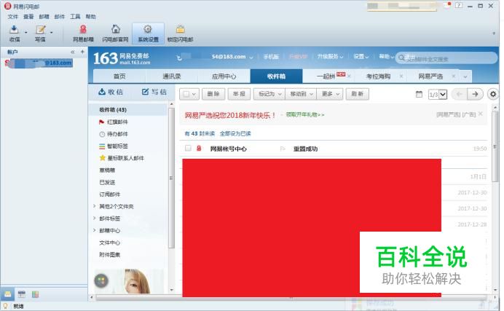Open mail list settings gear
Screen dimensions: 504x311
tap(493, 94)
